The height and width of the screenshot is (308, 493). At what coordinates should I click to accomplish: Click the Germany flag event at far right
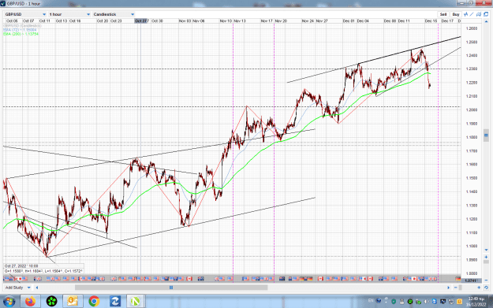point(458,279)
